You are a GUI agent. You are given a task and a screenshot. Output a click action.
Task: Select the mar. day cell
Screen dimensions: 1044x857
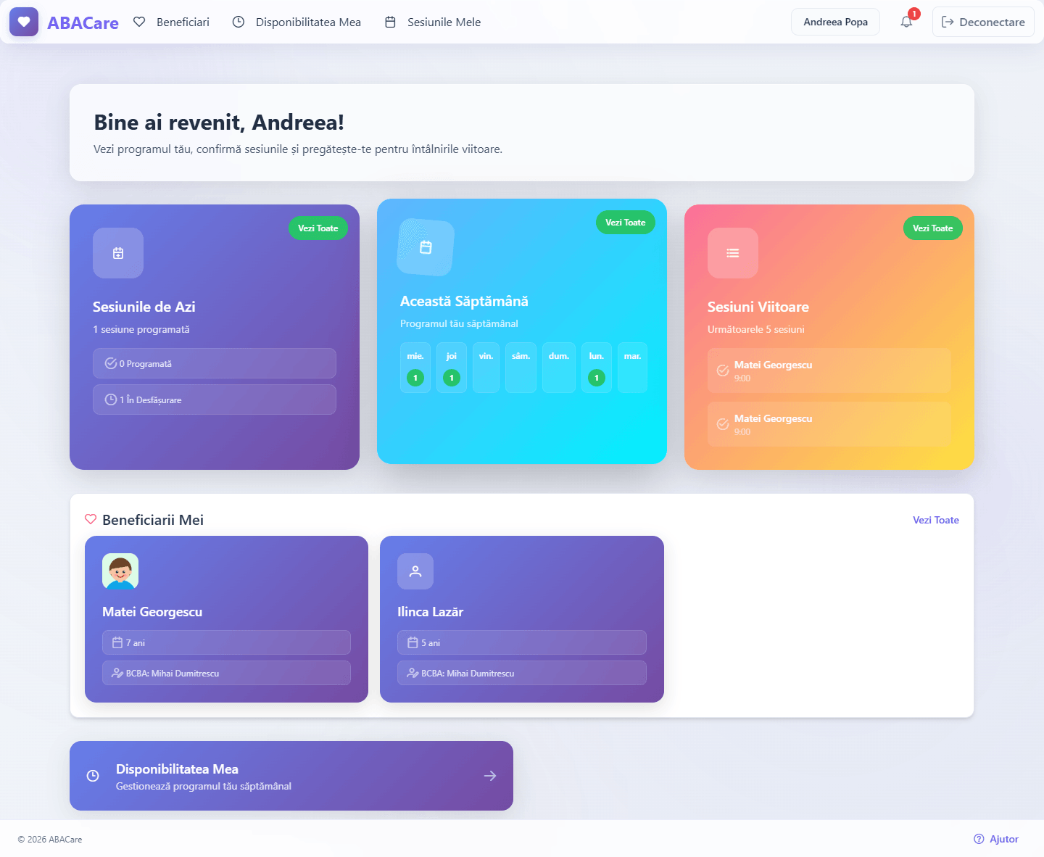(632, 368)
